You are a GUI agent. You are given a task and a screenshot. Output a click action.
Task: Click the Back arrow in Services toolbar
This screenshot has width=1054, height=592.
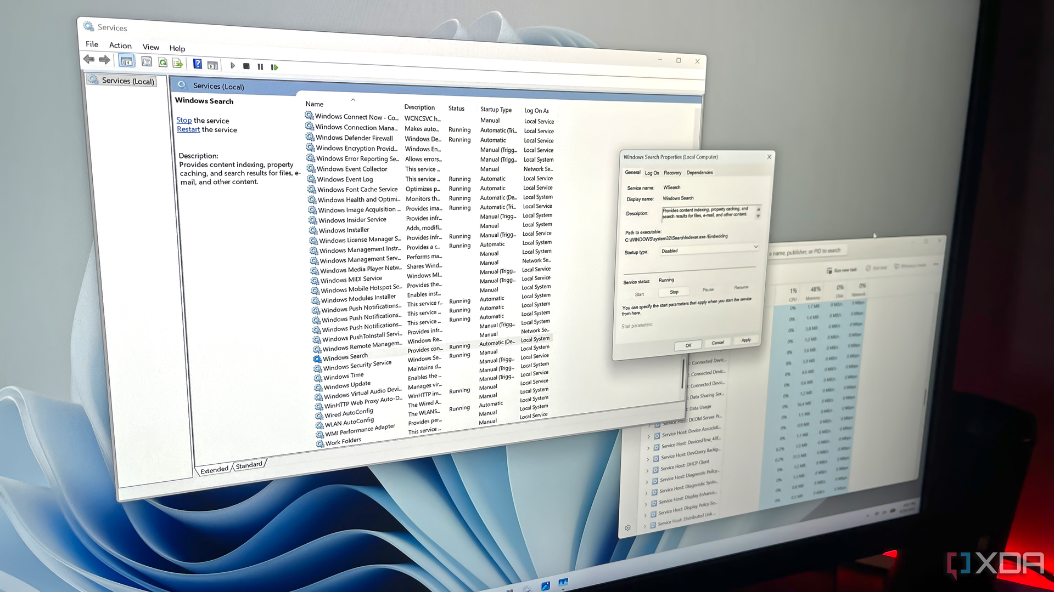point(88,59)
